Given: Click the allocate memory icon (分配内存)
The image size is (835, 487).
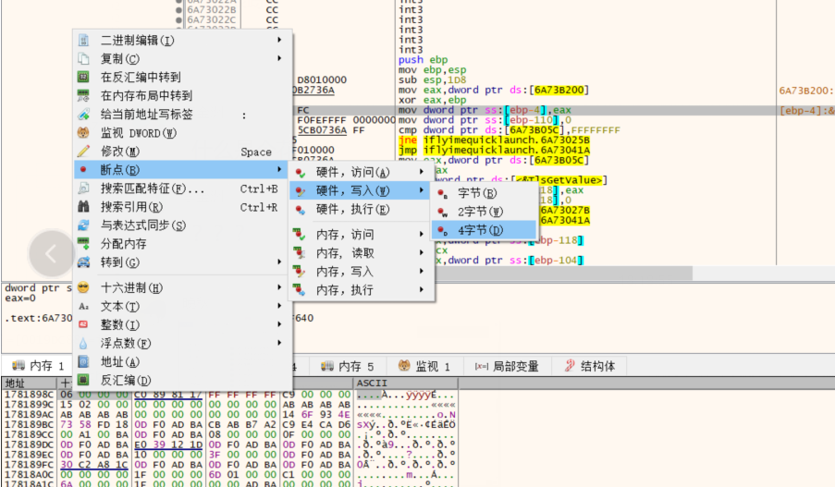Looking at the screenshot, I should tap(83, 244).
